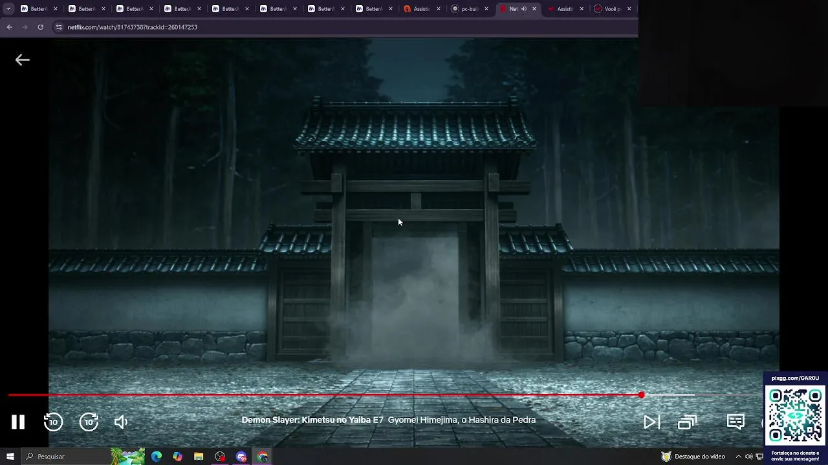This screenshot has width=828, height=465.
Task: Close the 'Você p...' tab
Action: [629, 9]
